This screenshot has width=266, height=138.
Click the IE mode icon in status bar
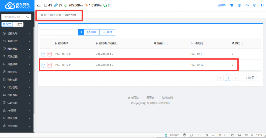coord(232,135)
